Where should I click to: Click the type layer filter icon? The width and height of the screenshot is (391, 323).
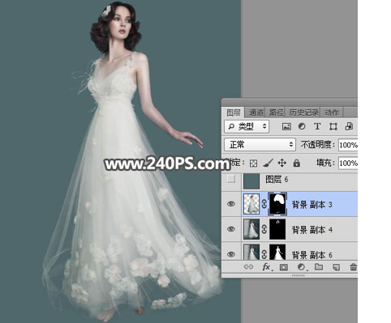pyautogui.click(x=317, y=126)
